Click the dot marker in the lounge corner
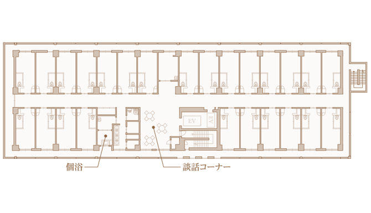The image size is (371, 213). tap(153, 127)
